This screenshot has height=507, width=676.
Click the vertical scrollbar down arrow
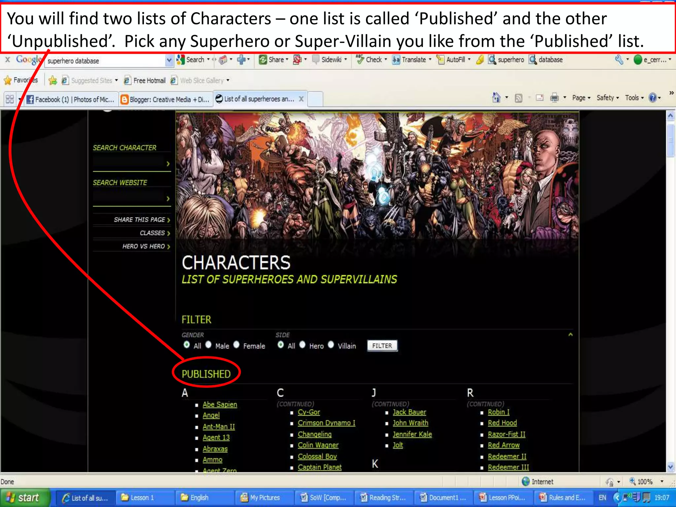pyautogui.click(x=670, y=467)
